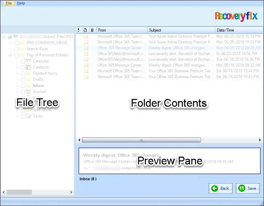This screenshot has width=264, height=206.
Task: Open the Sent Items folder in tree
Action: (x=42, y=110)
